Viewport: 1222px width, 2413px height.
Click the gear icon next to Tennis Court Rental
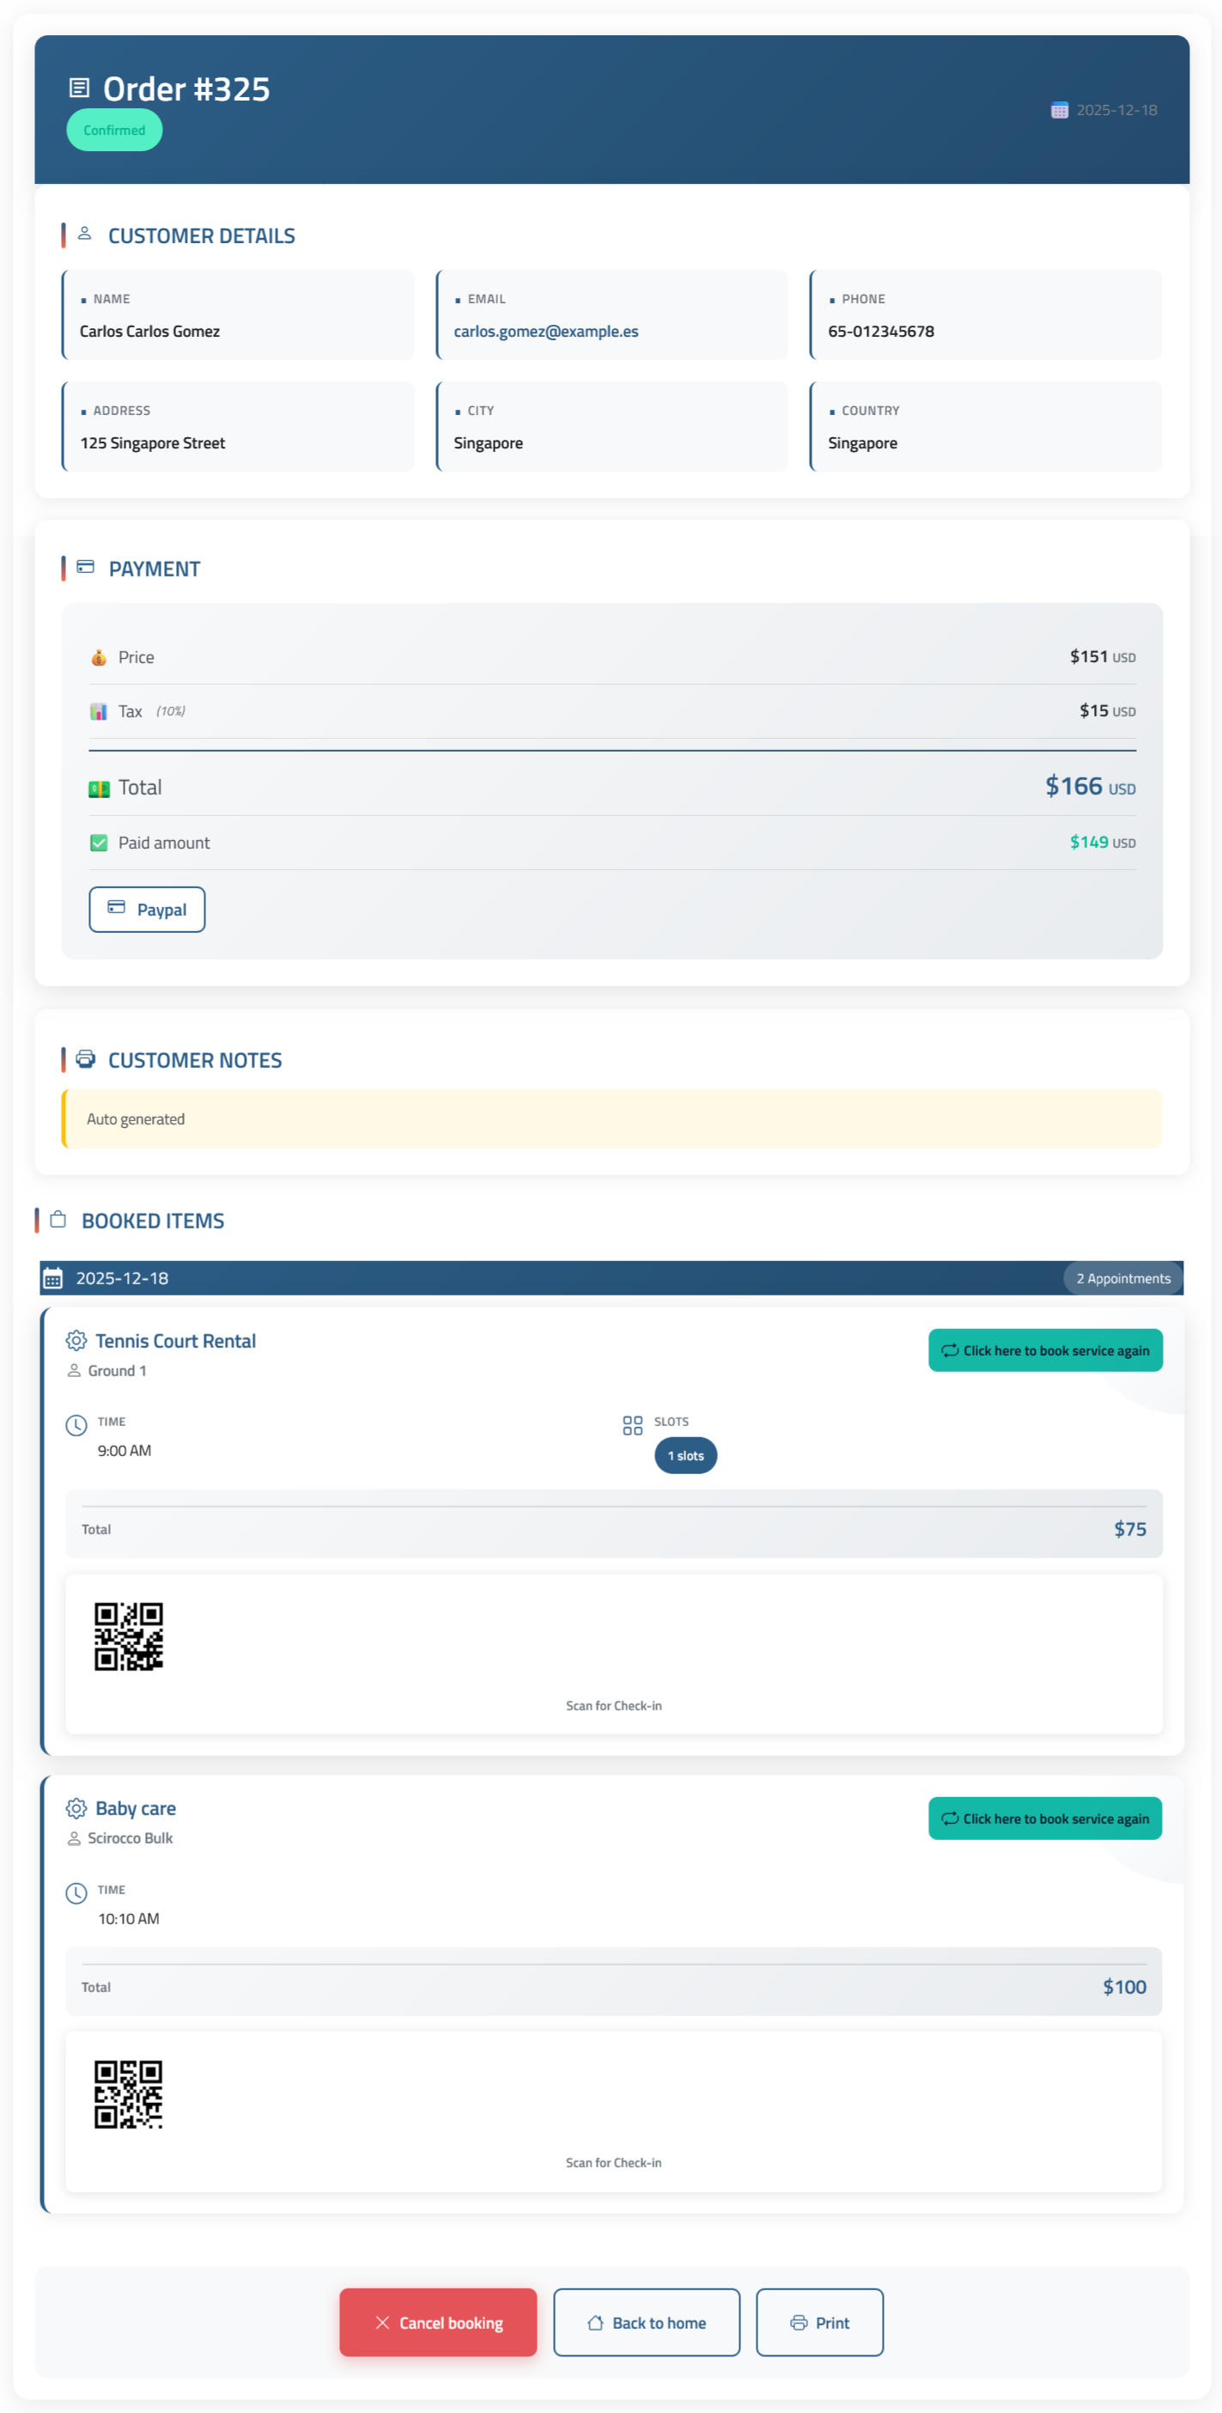pyautogui.click(x=76, y=1340)
